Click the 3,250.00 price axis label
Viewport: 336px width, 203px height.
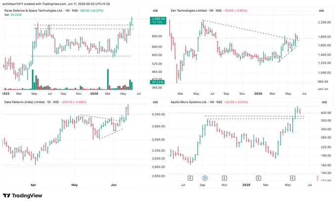pyautogui.click(x=158, y=151)
